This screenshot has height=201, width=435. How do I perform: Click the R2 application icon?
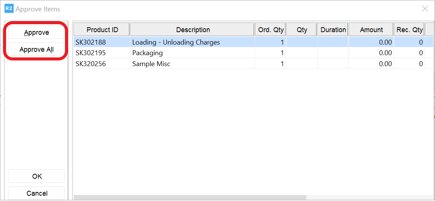click(x=9, y=9)
